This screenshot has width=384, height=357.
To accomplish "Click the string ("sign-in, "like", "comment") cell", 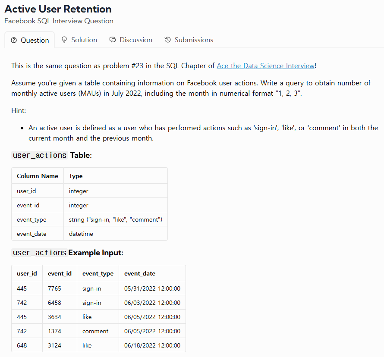I will [x=116, y=219].
